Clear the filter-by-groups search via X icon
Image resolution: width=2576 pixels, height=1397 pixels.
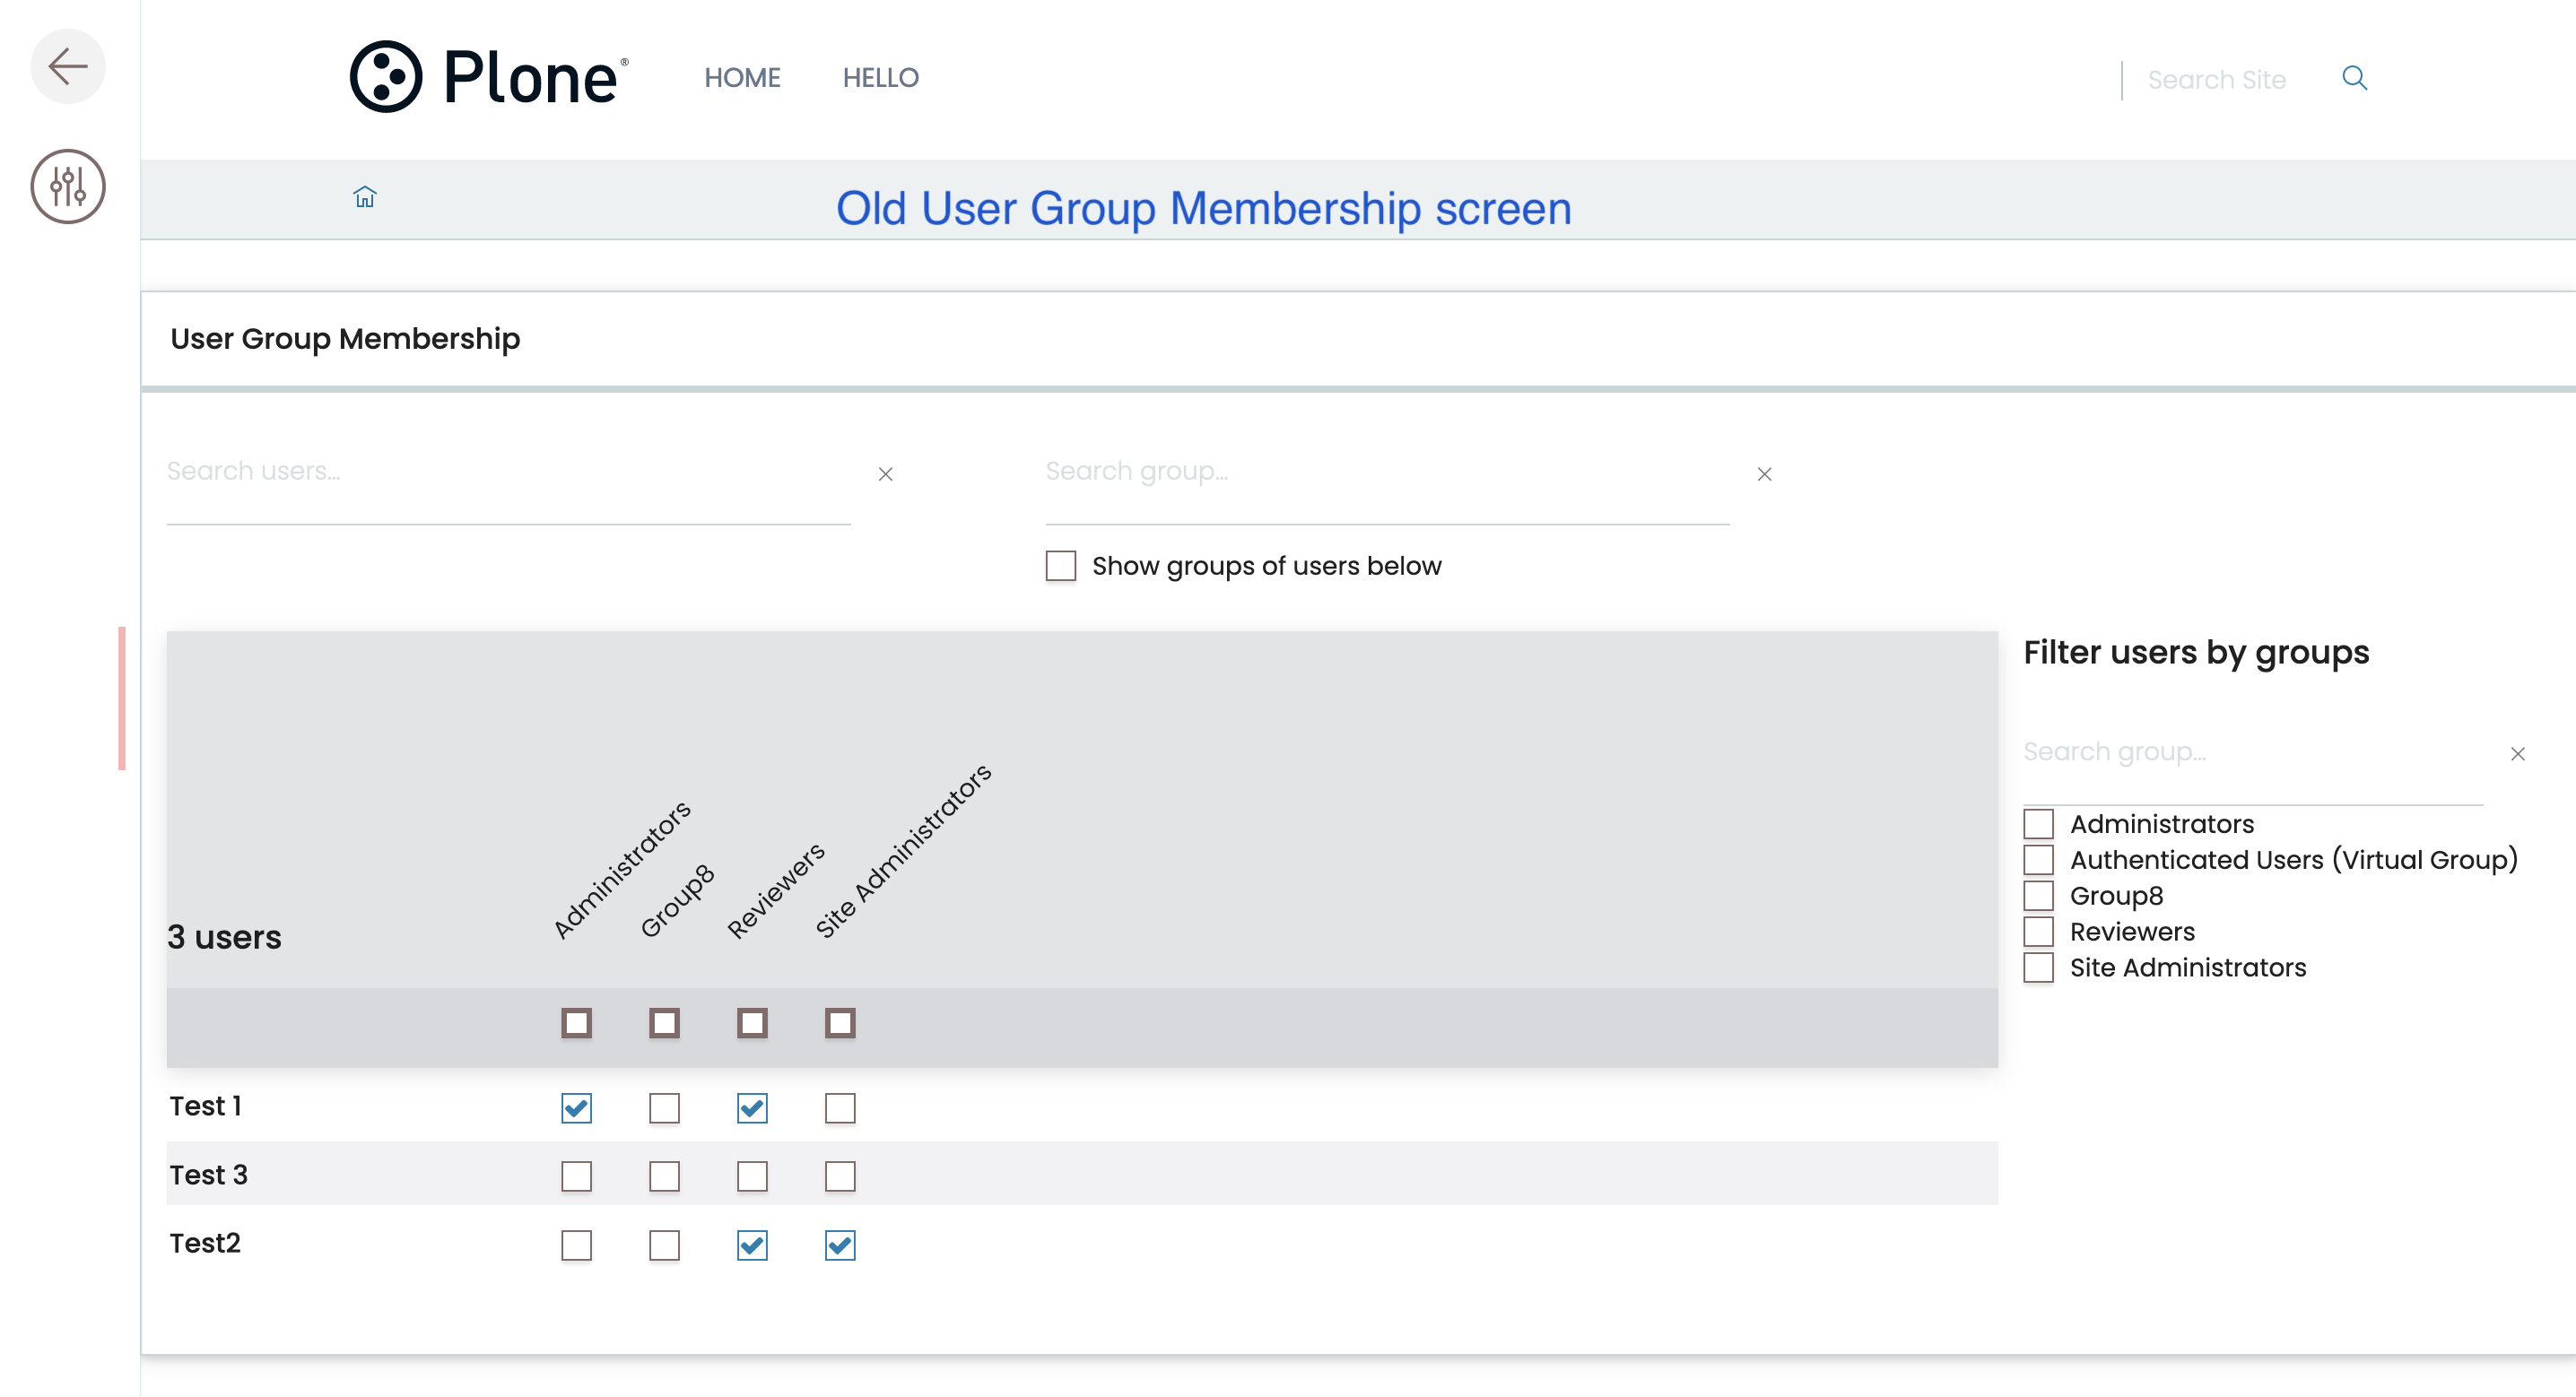coord(2519,753)
